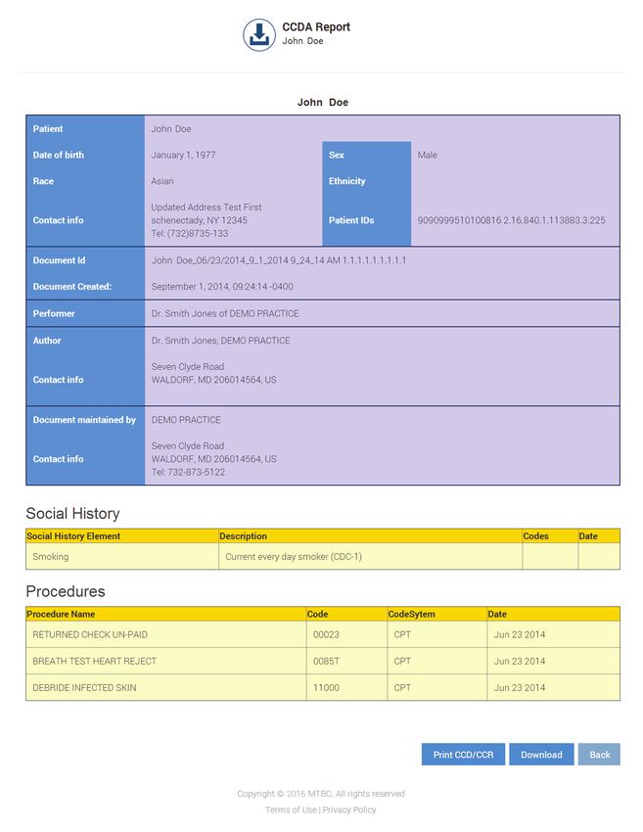Click the Social History section heading
Image resolution: width=643 pixels, height=832 pixels.
(72, 513)
